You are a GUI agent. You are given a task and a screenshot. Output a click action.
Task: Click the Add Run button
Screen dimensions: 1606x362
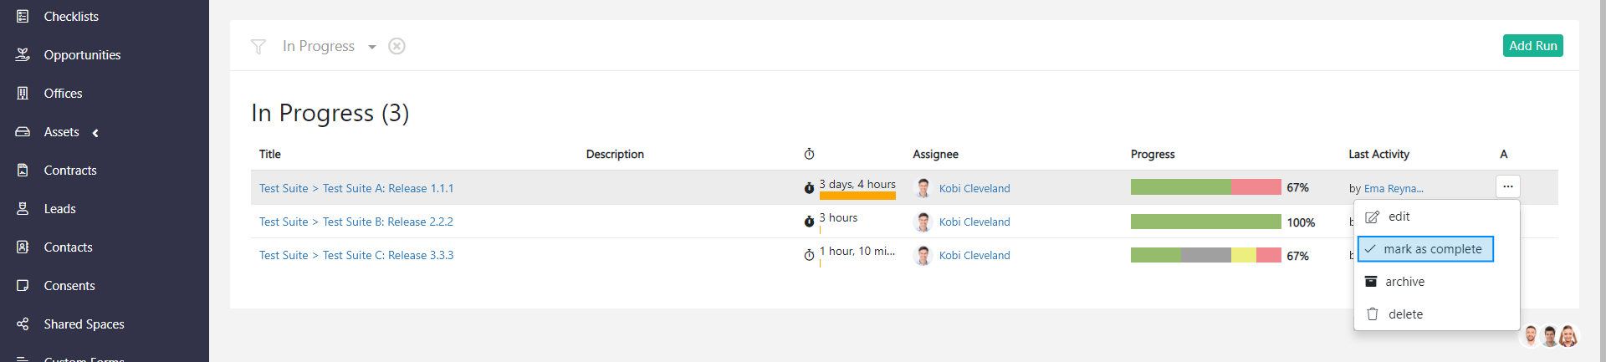point(1532,46)
